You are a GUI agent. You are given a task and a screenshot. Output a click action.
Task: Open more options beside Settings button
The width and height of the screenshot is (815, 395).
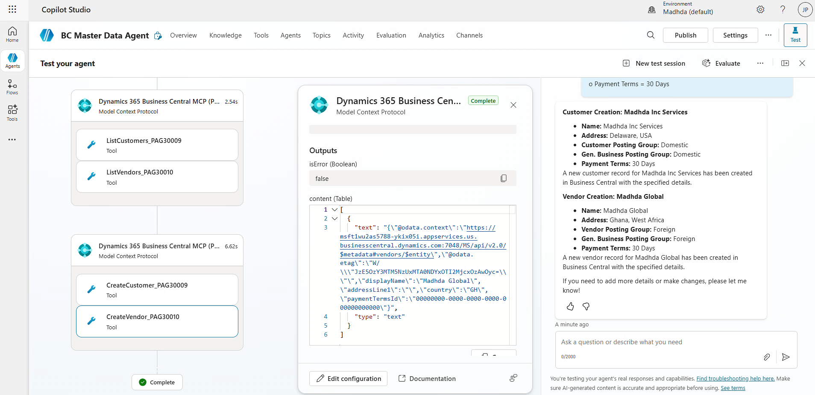pyautogui.click(x=768, y=35)
